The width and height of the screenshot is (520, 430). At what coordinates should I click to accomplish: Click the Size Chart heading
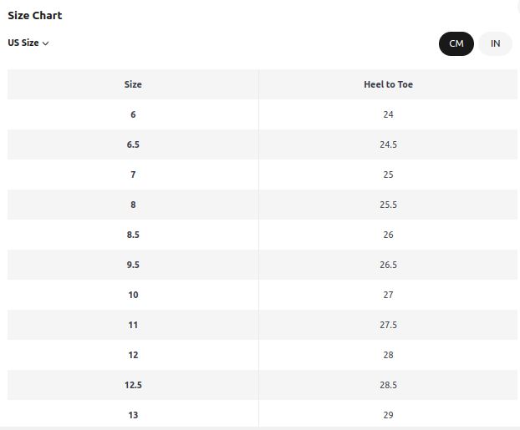(35, 16)
